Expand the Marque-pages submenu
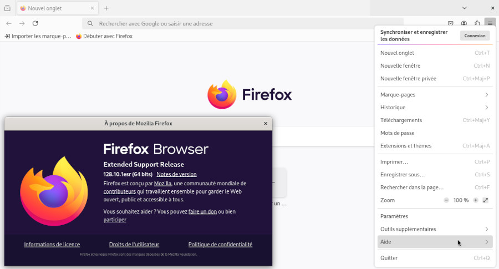This screenshot has width=499, height=269. click(435, 94)
